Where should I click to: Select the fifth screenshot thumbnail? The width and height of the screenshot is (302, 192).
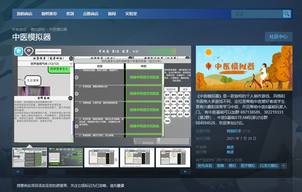[x=173, y=157]
